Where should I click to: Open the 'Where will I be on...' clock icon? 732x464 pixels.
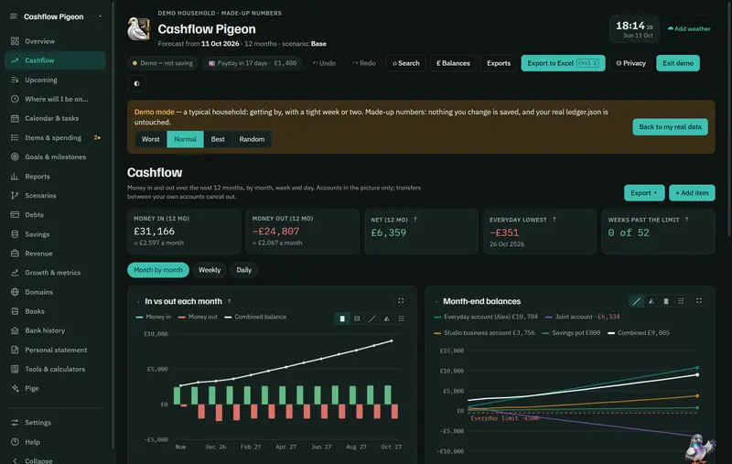(x=15, y=99)
